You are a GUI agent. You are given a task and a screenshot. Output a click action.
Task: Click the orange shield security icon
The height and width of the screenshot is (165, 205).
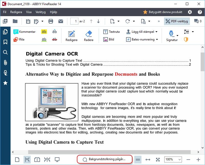point(186,39)
